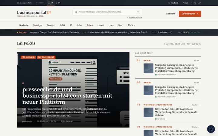The width and height of the screenshot is (218, 136).
Task: Click the pressekonto author name
Action: click(x=27, y=121)
